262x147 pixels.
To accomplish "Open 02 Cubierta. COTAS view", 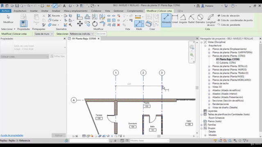I will (x=226, y=63).
